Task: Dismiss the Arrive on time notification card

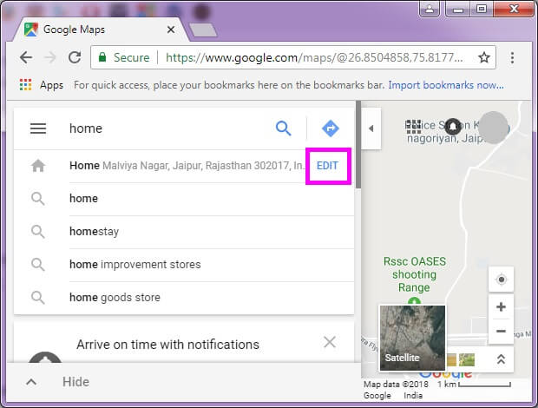Action: tap(330, 342)
